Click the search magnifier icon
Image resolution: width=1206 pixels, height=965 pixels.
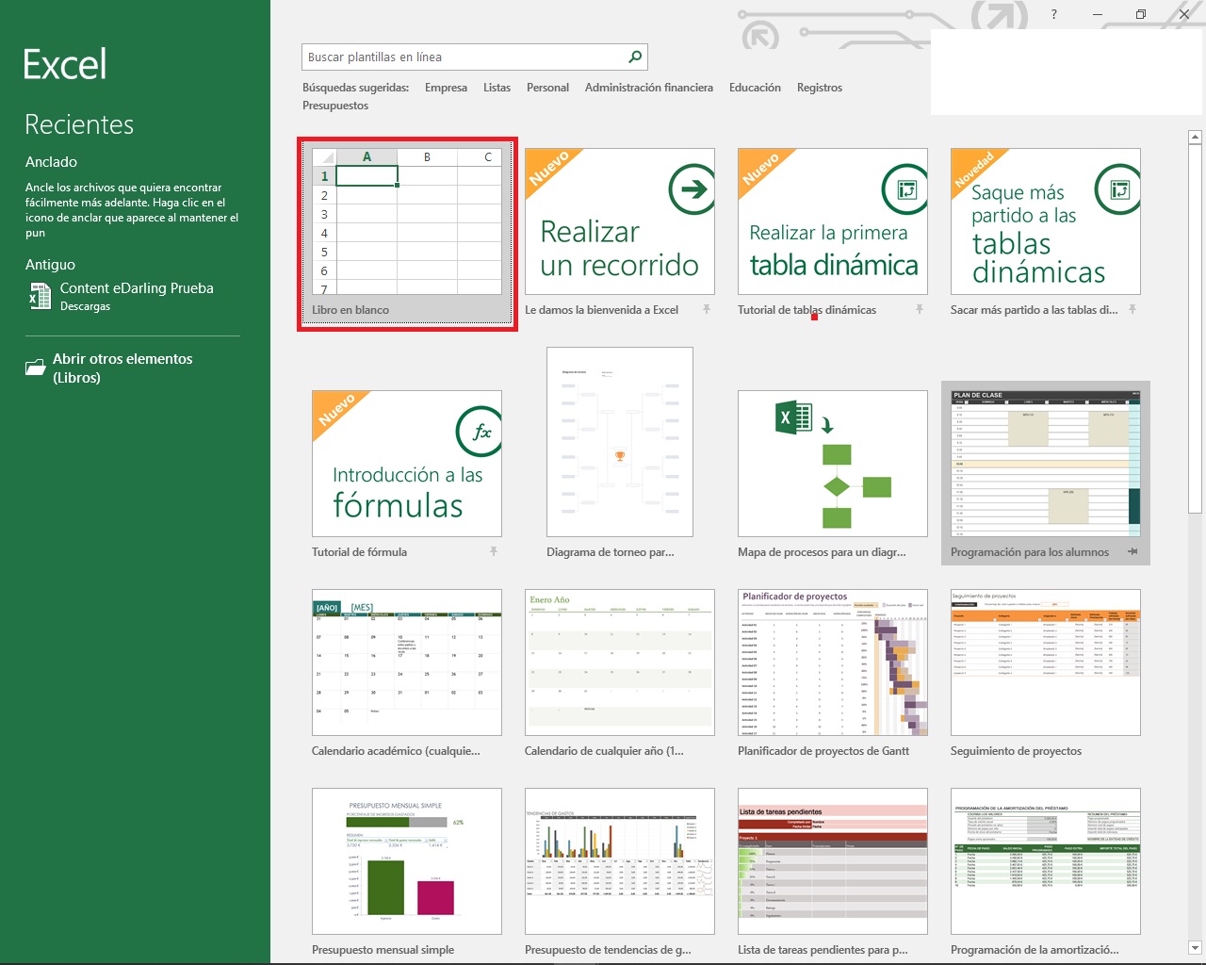point(635,57)
